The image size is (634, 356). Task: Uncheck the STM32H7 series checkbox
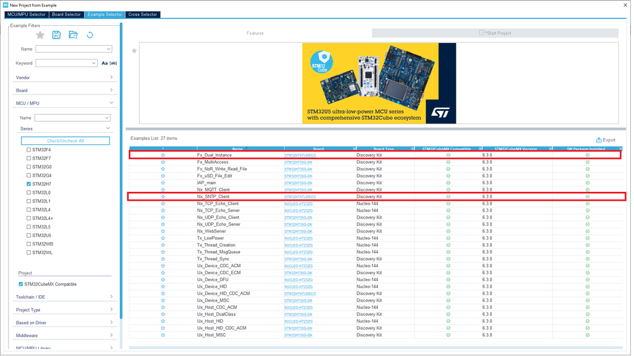click(29, 184)
